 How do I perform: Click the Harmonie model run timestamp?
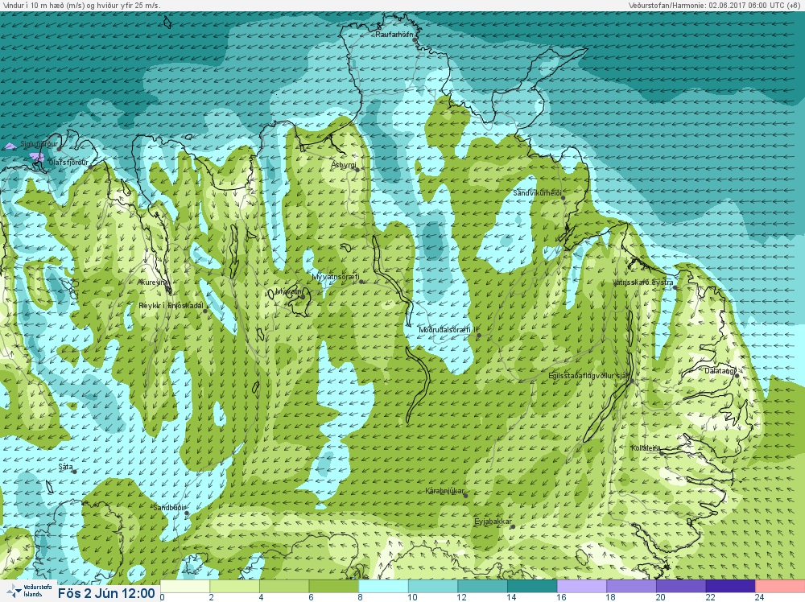(x=716, y=5)
